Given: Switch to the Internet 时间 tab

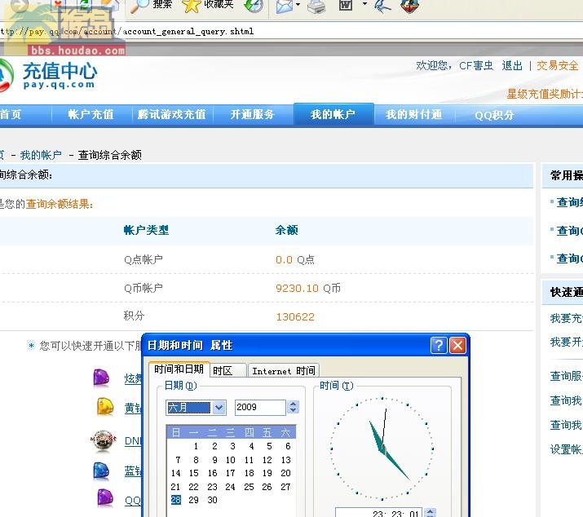Looking at the screenshot, I should 283,370.
